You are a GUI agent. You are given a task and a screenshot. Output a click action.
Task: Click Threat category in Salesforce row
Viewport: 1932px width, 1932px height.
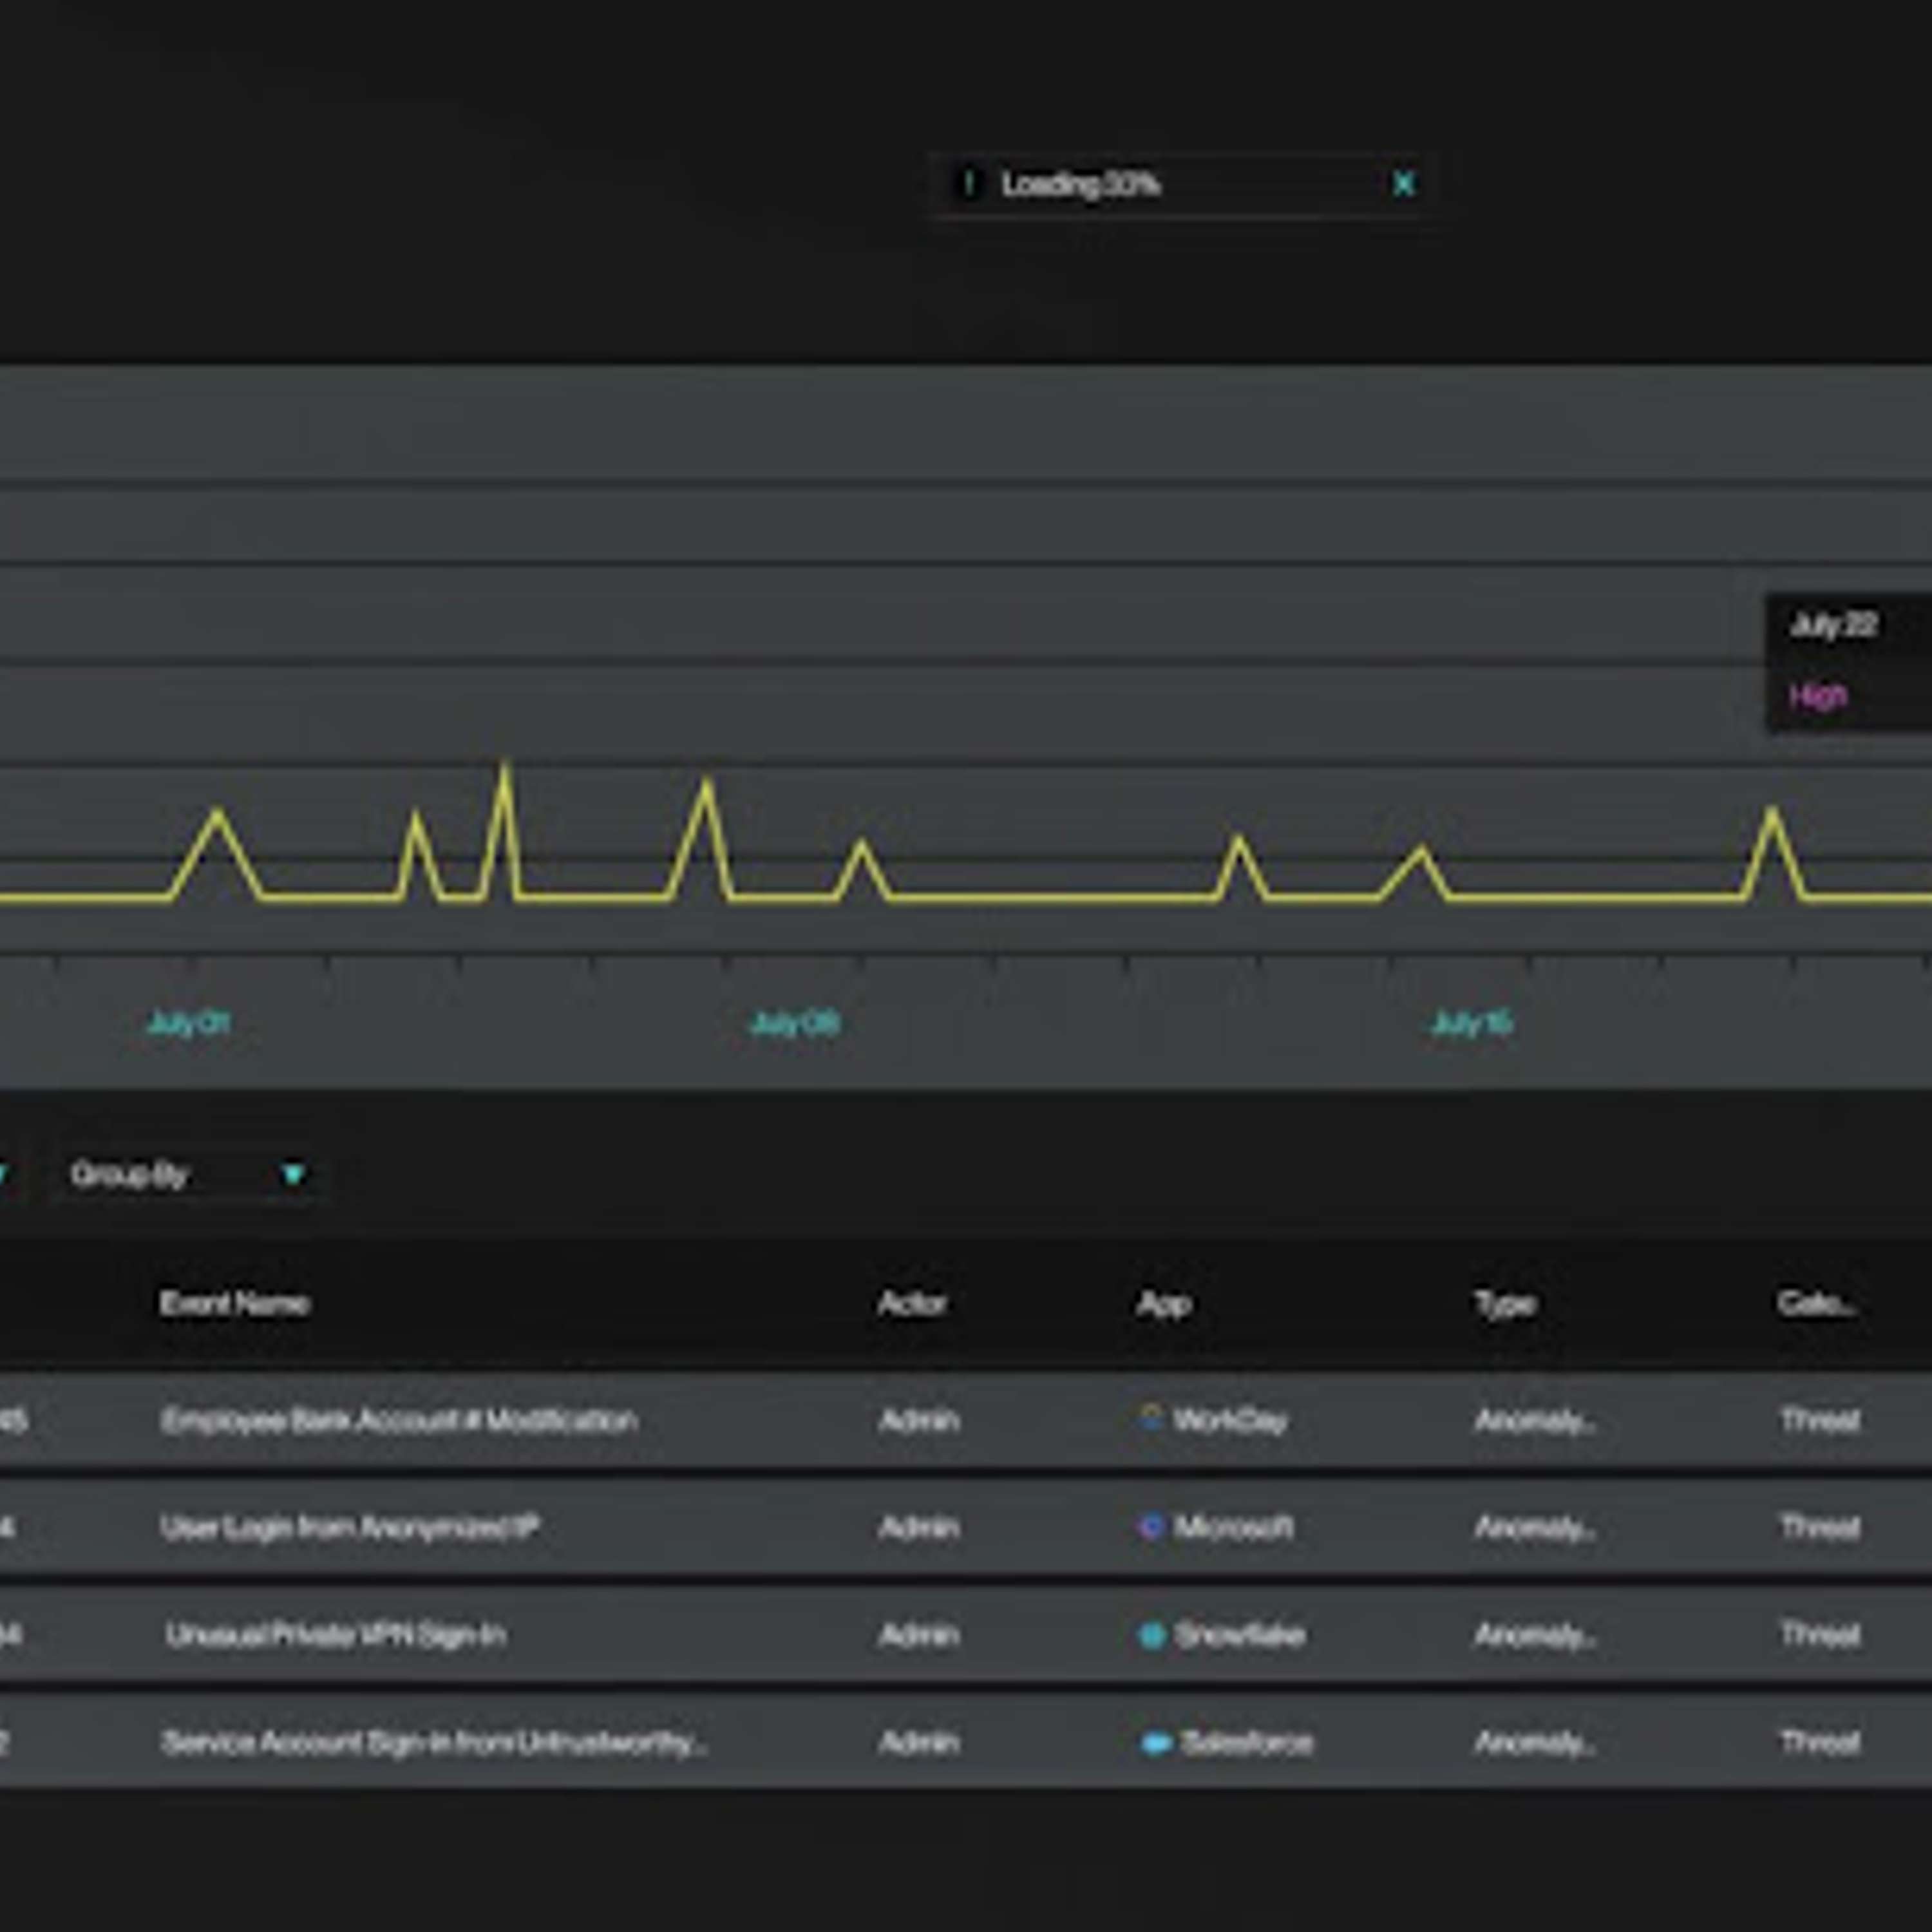(x=1820, y=1743)
